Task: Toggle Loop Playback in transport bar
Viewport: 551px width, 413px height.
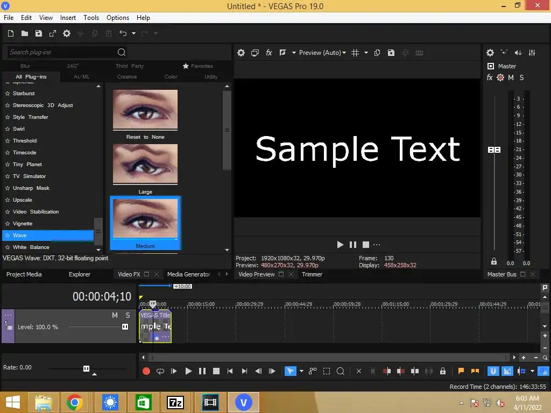Action: (160, 371)
